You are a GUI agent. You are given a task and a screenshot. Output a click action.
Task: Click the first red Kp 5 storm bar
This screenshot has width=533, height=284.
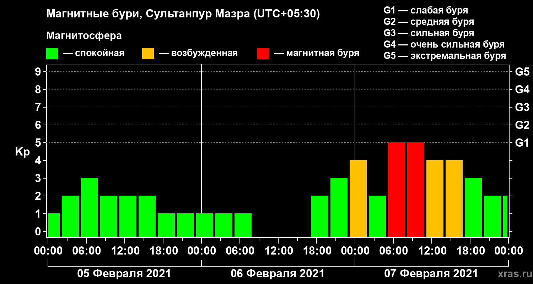point(397,190)
